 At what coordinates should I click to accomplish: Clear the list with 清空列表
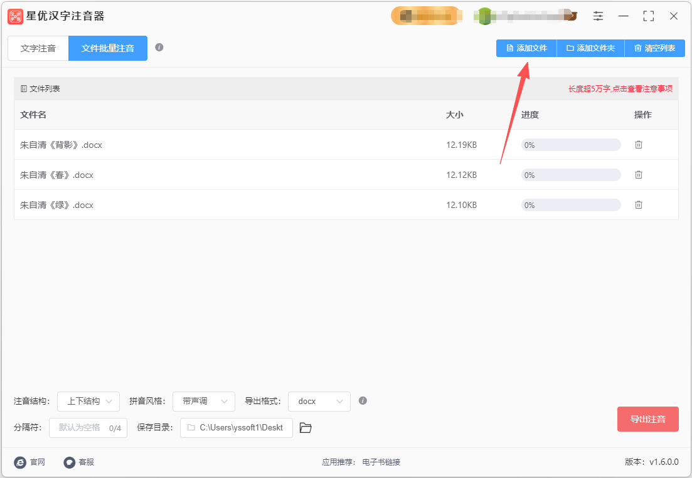tap(654, 48)
